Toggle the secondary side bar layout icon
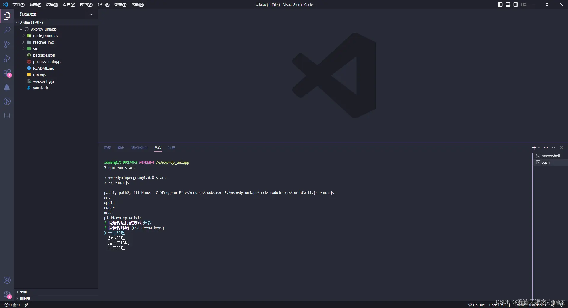The height and width of the screenshot is (308, 568). 516,4
